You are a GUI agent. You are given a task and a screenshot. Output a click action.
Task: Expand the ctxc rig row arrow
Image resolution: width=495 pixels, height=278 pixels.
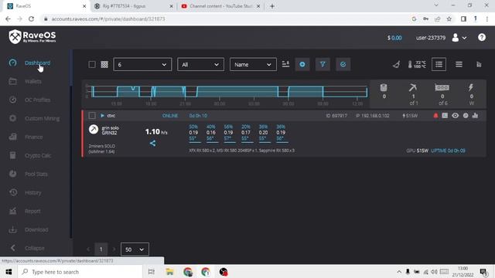point(102,116)
